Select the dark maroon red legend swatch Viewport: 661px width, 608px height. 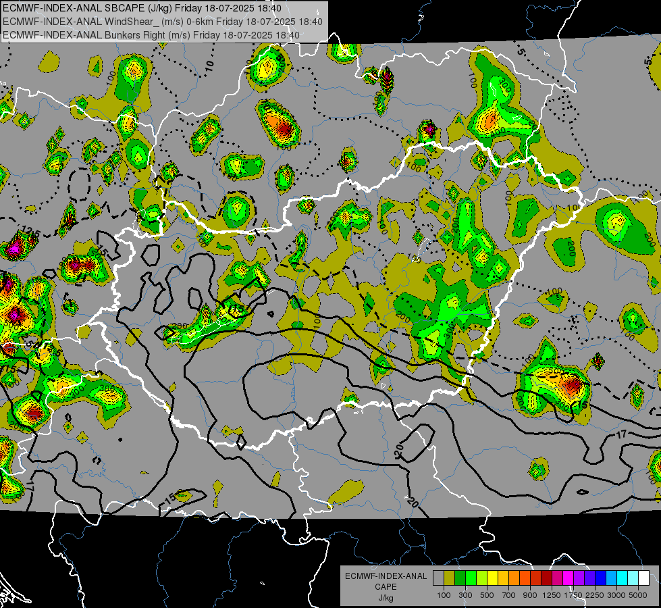click(x=547, y=578)
